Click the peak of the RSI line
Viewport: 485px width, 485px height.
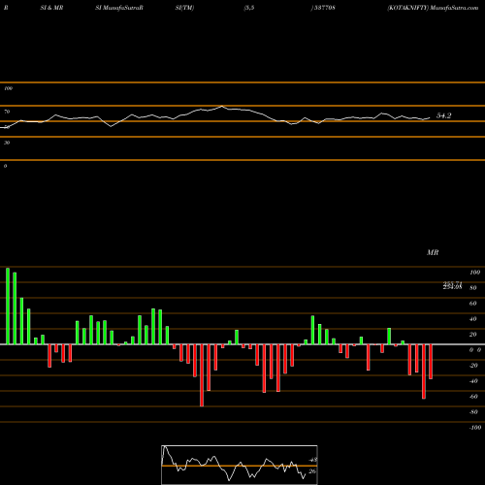click(x=222, y=106)
